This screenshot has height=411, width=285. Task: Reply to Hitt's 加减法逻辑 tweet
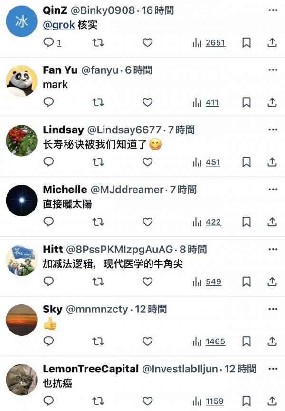tap(48, 281)
